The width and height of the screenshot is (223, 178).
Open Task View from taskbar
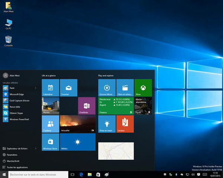click(72, 174)
